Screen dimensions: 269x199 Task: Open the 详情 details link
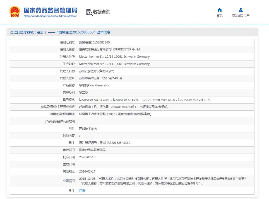(82, 191)
